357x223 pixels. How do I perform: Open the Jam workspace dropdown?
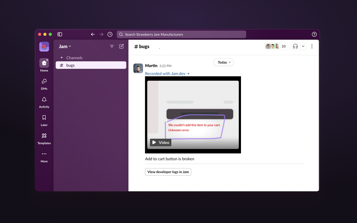click(x=65, y=46)
